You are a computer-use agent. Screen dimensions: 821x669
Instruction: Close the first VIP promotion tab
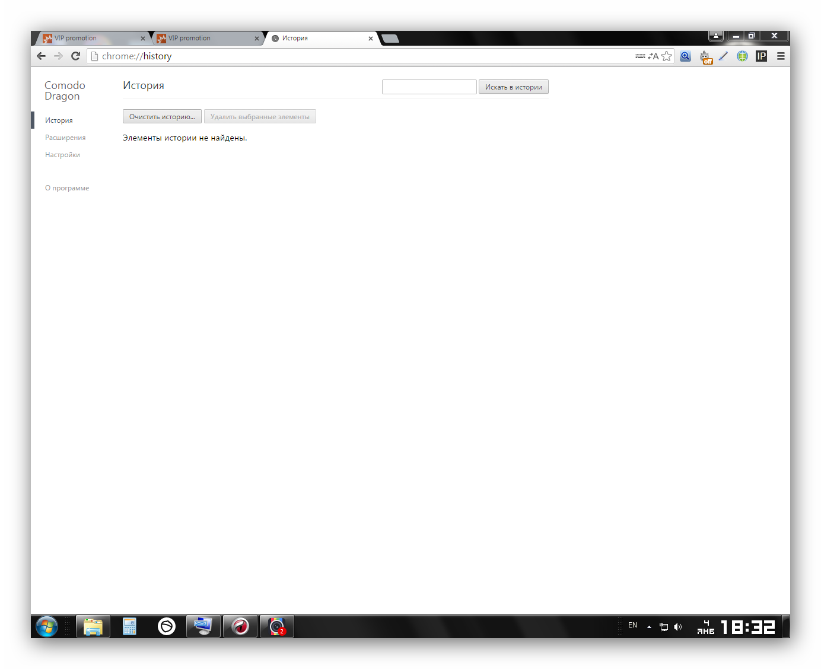click(143, 39)
